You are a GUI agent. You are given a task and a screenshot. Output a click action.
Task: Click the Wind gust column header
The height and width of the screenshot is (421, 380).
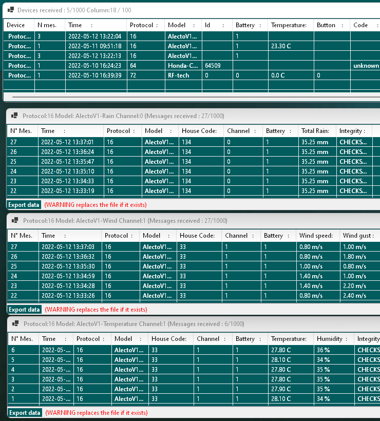(x=360, y=236)
